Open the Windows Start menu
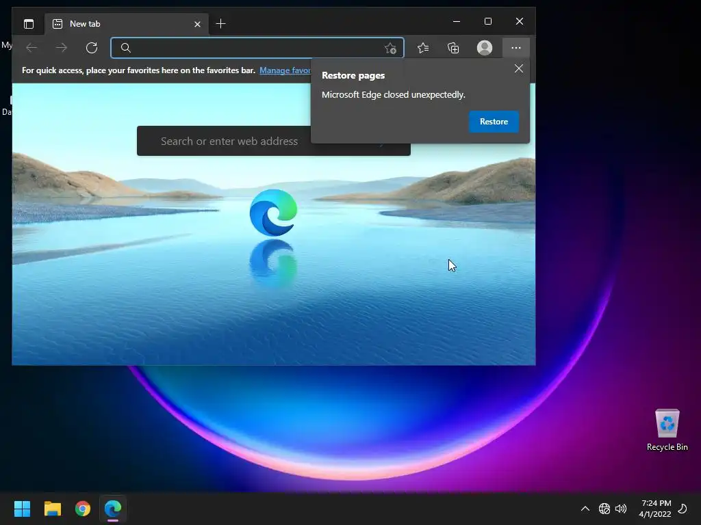701x525 pixels. tap(22, 509)
